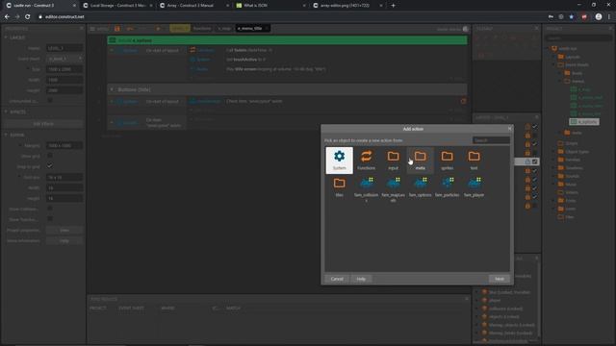The width and height of the screenshot is (616, 346).
Task: Choose the fam_options family icon
Action: [420, 187]
